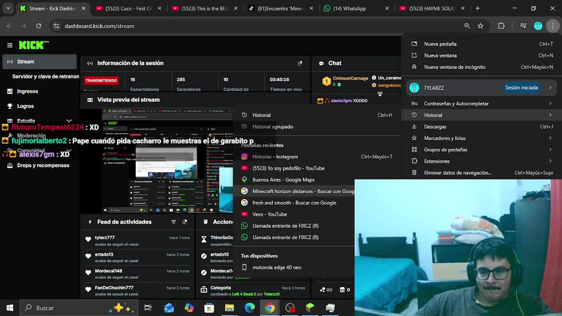
Task: Open the browser extensions puzzle icon
Action: 501,26
